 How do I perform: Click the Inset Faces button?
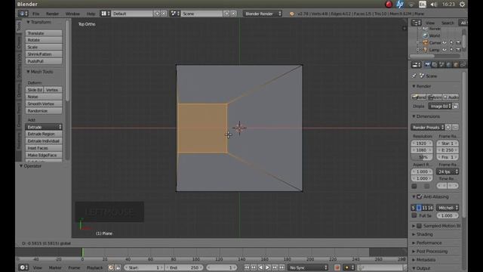44,148
